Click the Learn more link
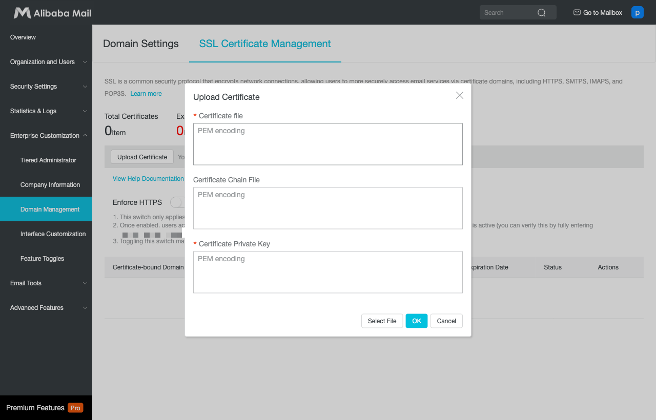This screenshot has height=420, width=656. 146,94
